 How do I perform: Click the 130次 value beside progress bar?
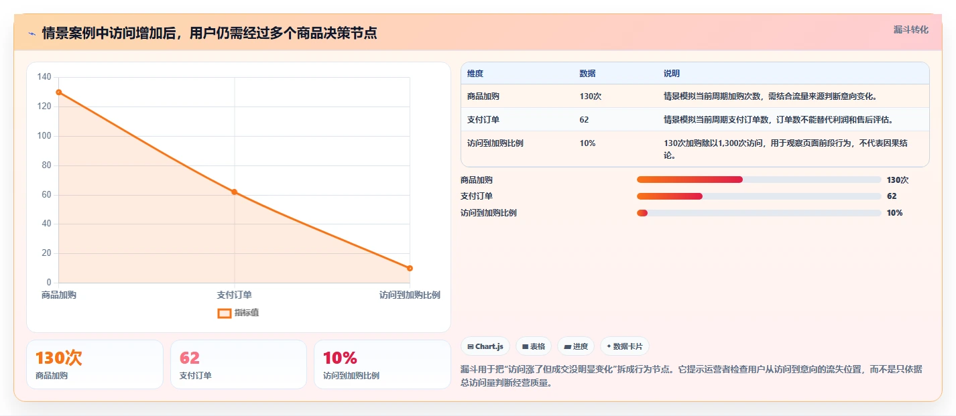point(898,180)
